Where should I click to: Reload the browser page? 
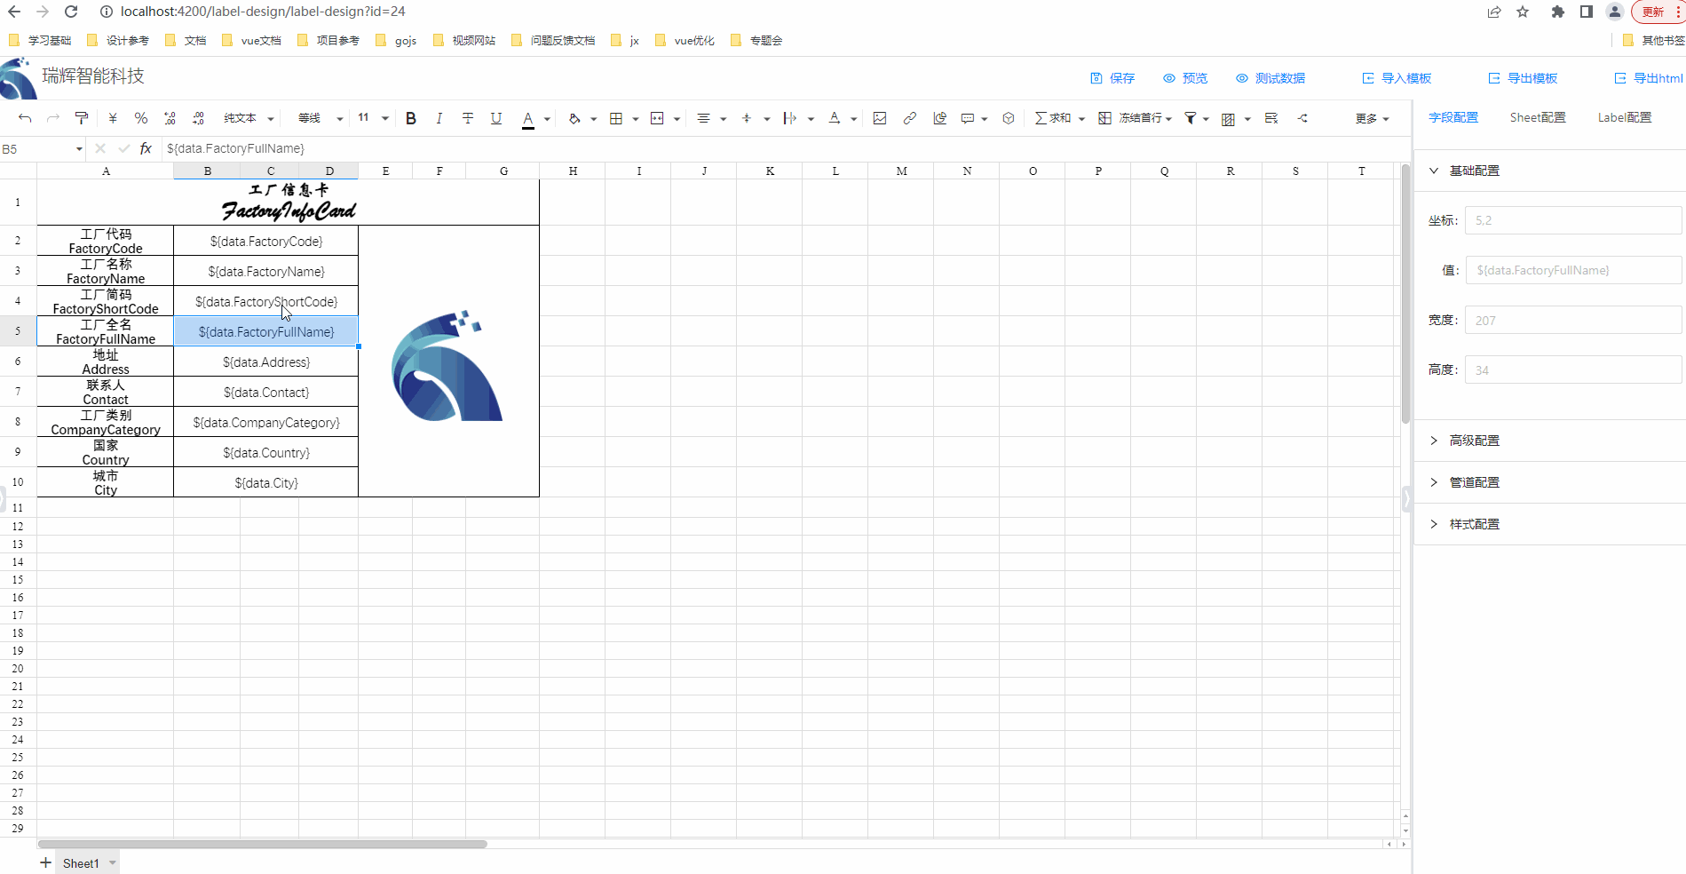[71, 12]
